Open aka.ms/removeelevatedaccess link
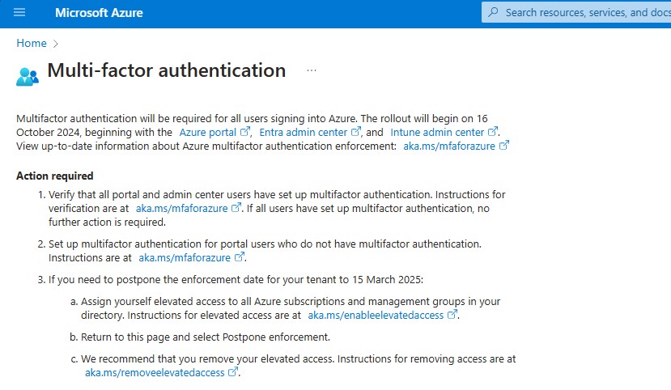Viewport: 671px width, 390px height. [155, 372]
